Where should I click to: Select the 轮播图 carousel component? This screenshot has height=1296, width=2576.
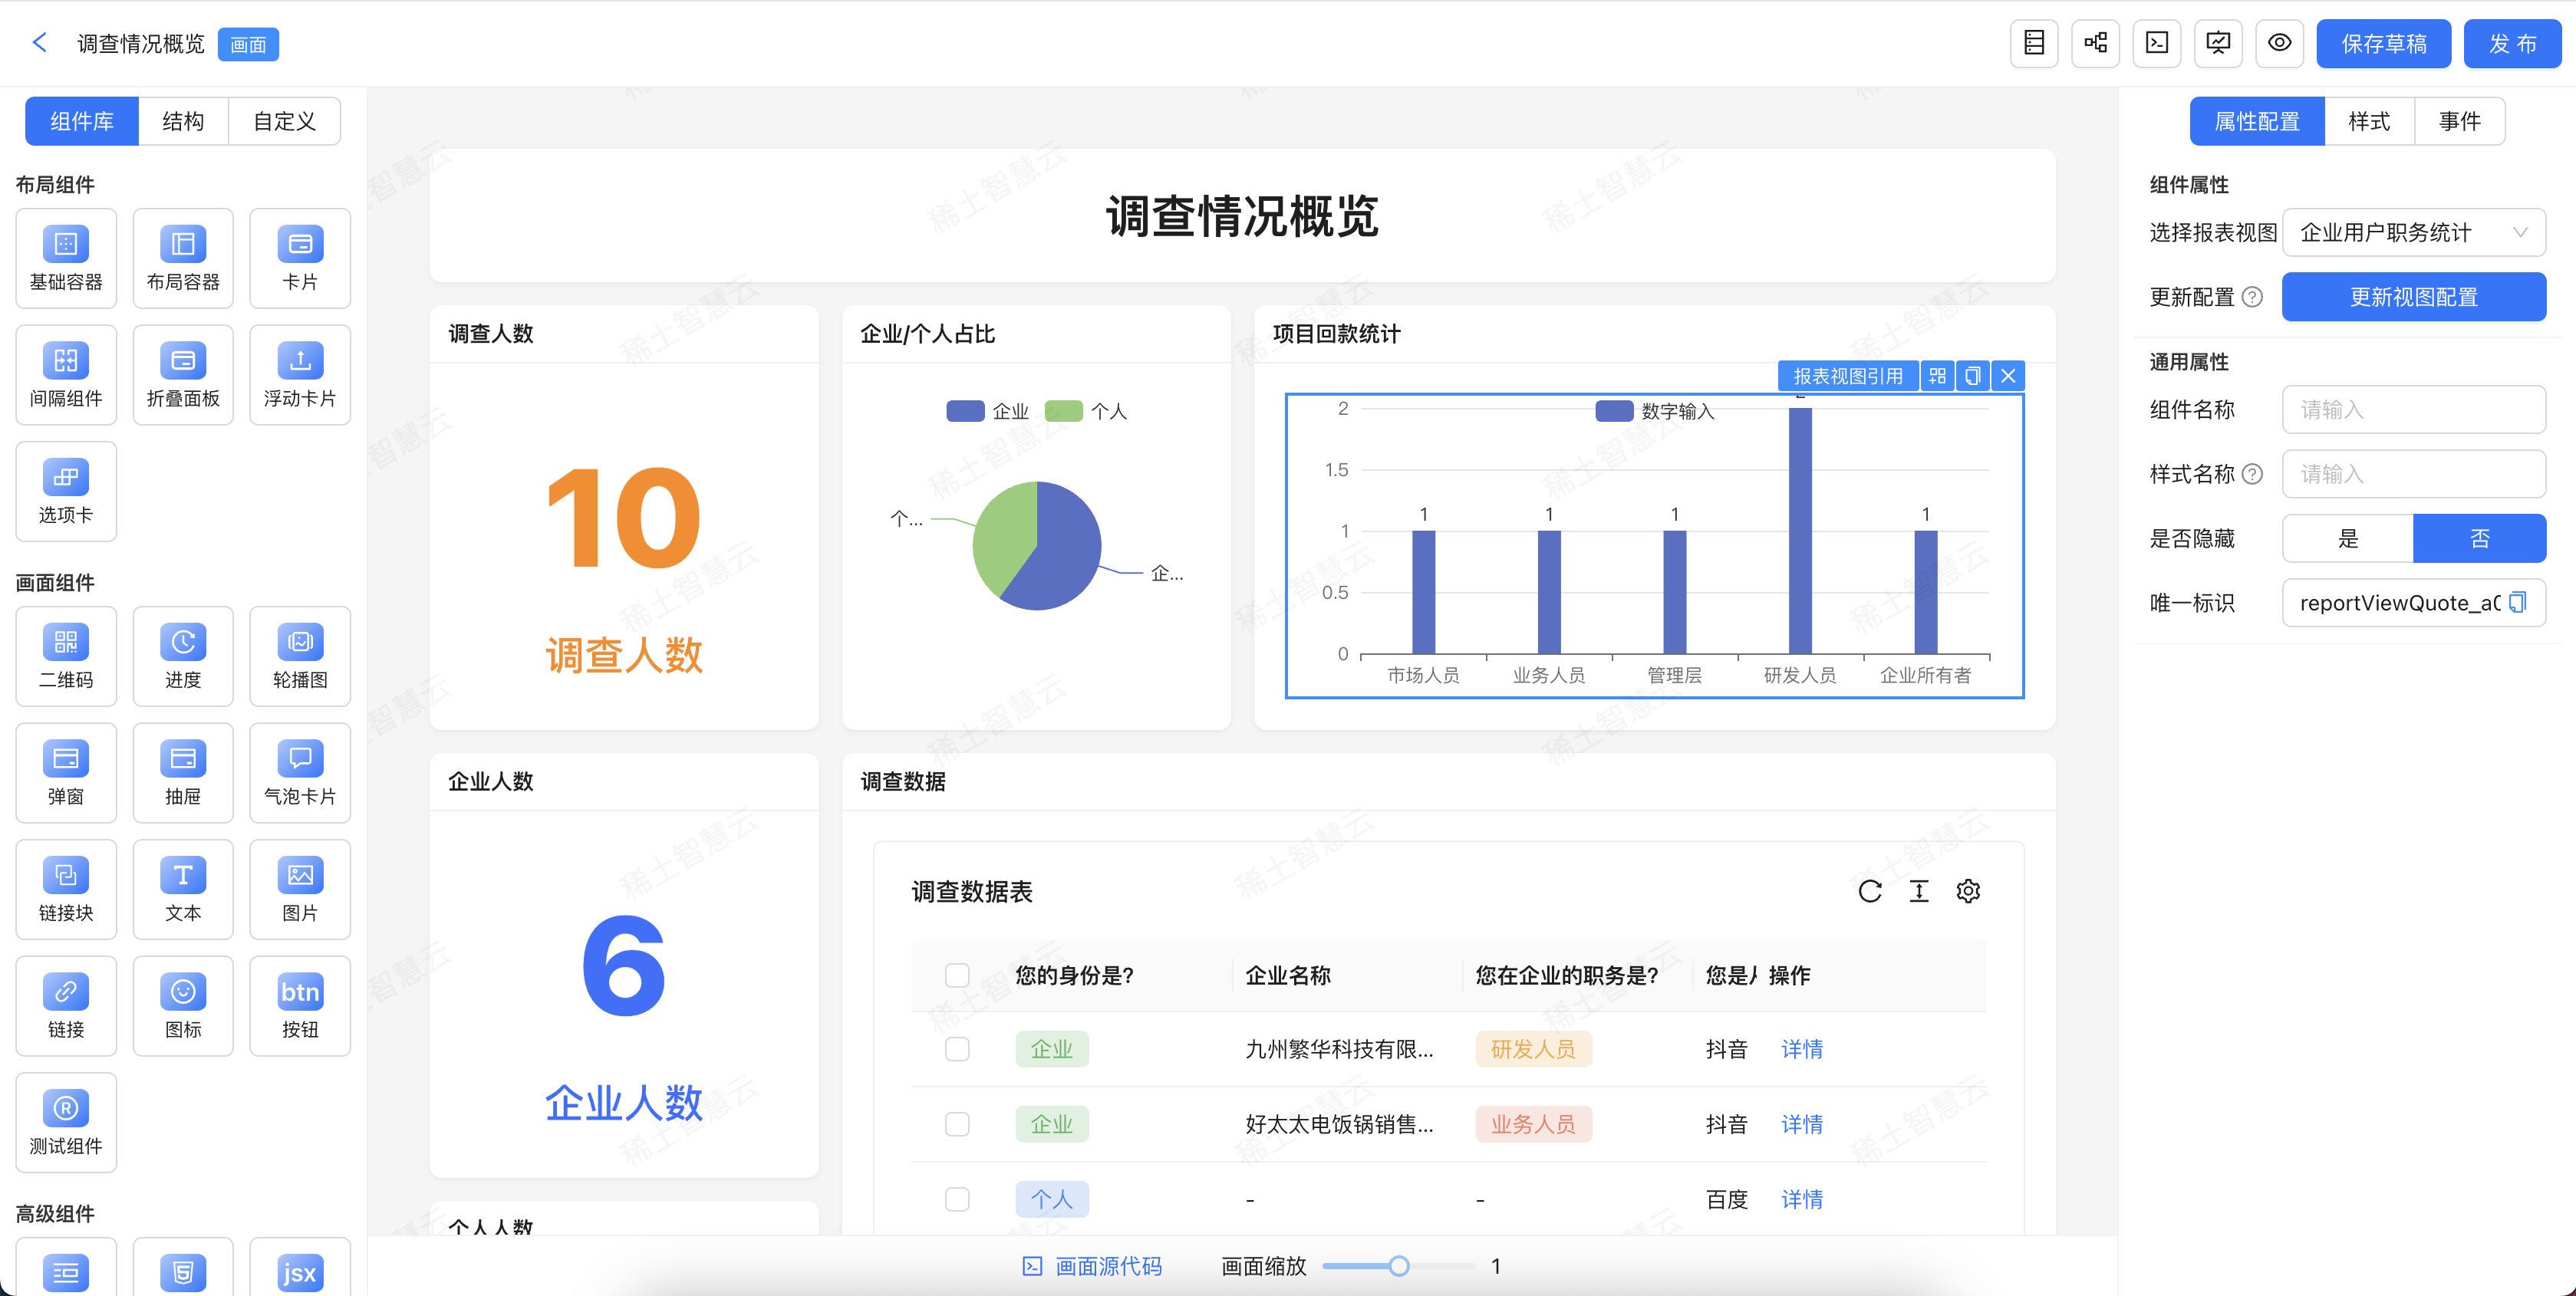(x=299, y=655)
